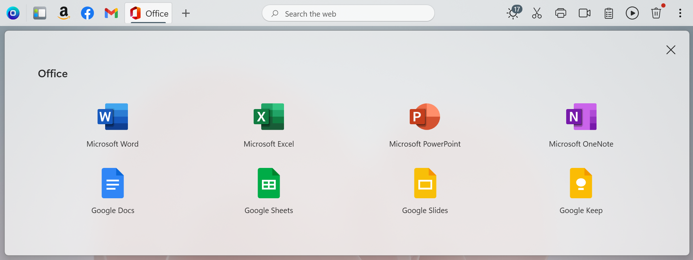Open Microsoft Word app icon
Image resolution: width=693 pixels, height=260 pixels.
(x=113, y=117)
